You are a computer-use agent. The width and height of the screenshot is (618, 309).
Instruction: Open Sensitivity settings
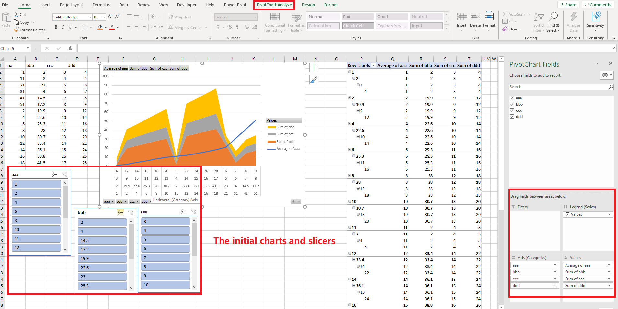point(595,22)
